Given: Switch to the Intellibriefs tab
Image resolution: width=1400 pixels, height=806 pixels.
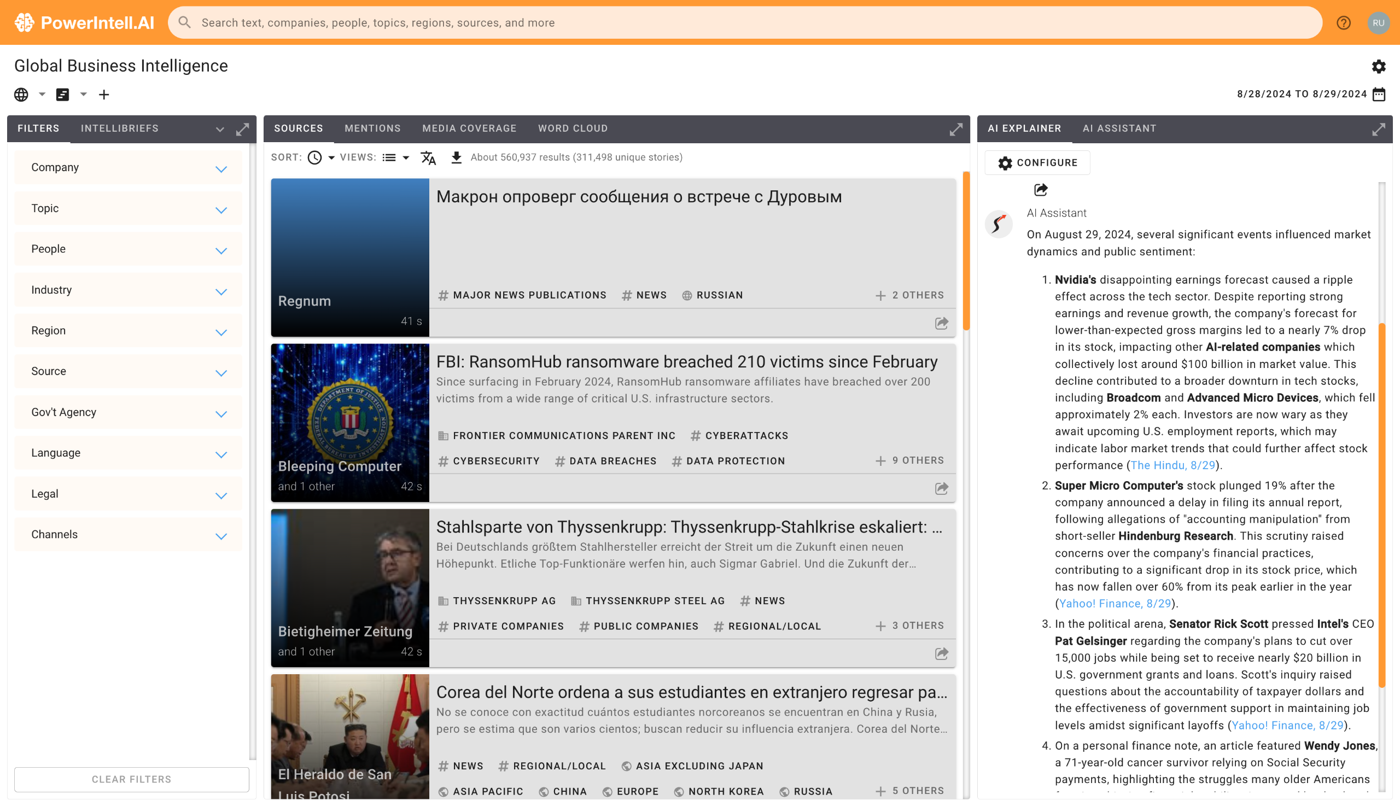Looking at the screenshot, I should coord(120,129).
